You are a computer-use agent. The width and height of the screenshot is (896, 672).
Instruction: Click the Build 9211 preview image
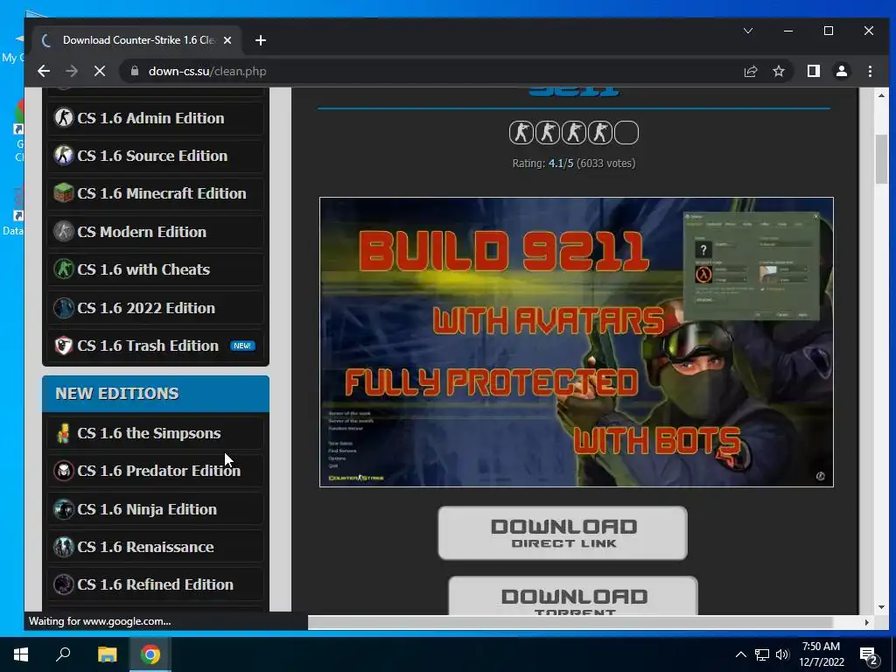coord(576,342)
